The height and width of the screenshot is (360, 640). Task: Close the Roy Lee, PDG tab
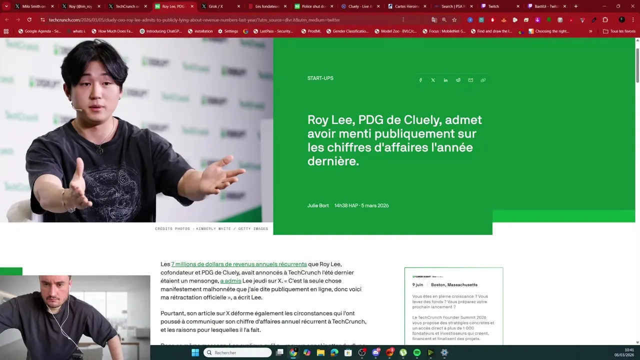point(192,6)
